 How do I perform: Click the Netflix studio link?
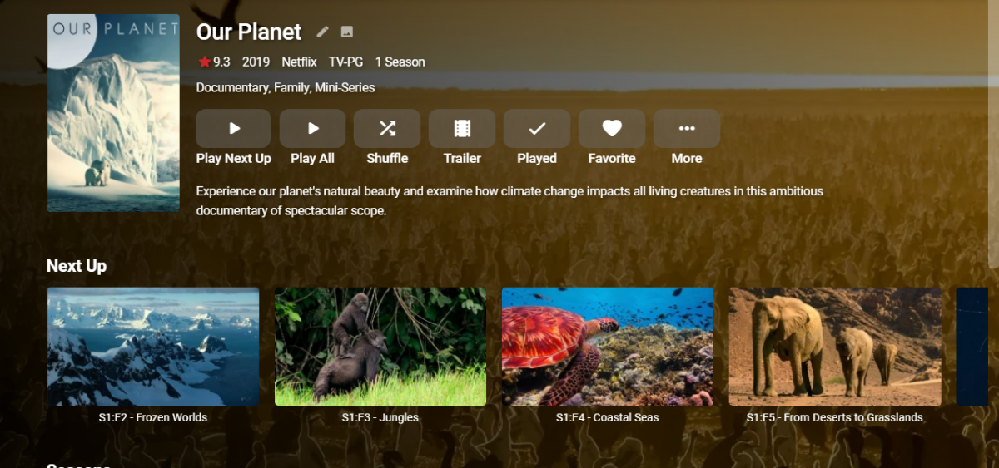click(300, 62)
